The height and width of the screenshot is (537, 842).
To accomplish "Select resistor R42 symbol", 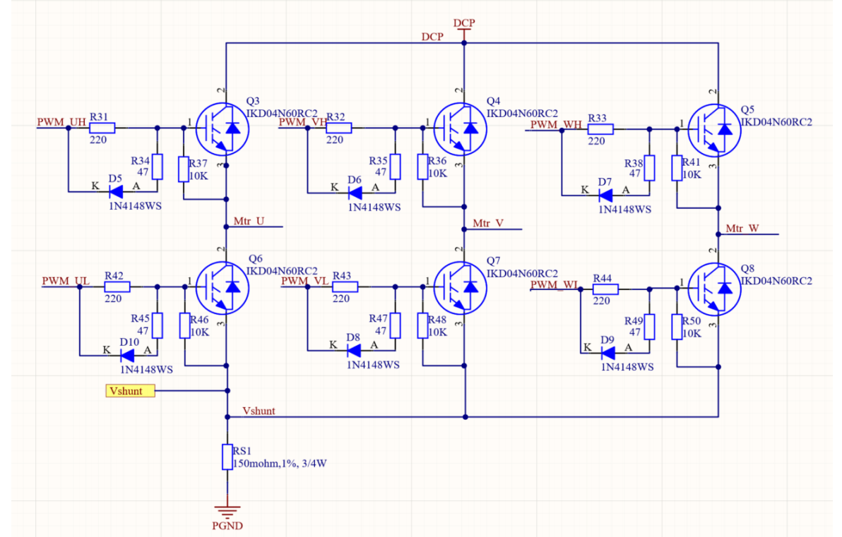I will tap(117, 287).
